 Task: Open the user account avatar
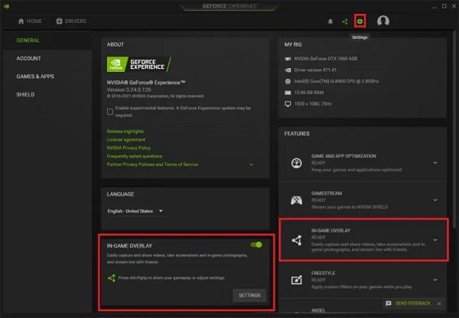(383, 21)
